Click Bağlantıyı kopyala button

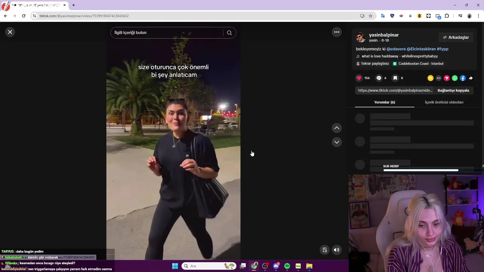coord(453,91)
